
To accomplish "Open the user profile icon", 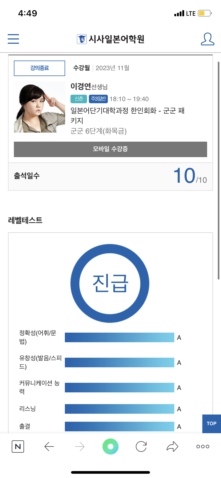I will click(207, 39).
